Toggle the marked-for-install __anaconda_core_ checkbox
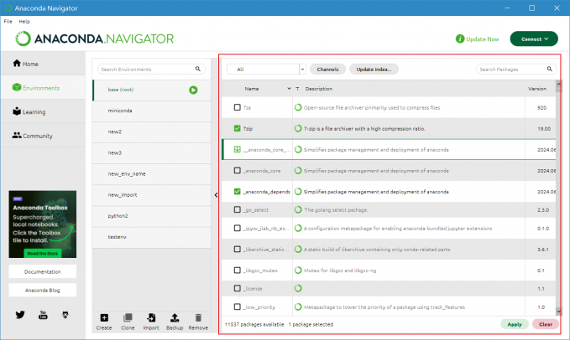 coord(238,149)
